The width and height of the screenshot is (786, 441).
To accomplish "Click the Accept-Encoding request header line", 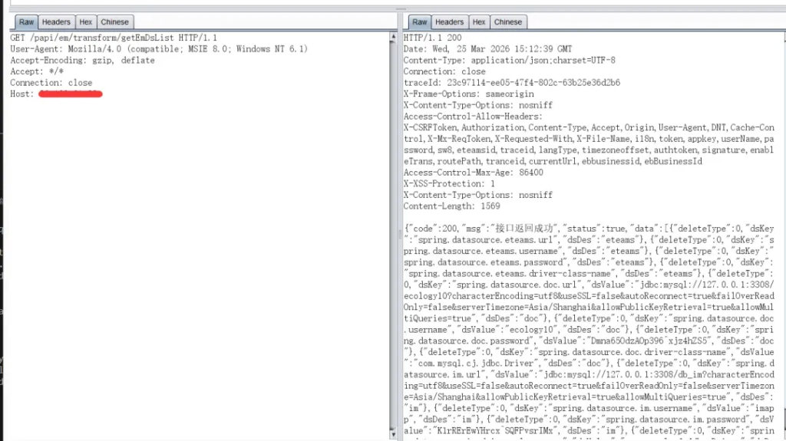I will point(82,61).
